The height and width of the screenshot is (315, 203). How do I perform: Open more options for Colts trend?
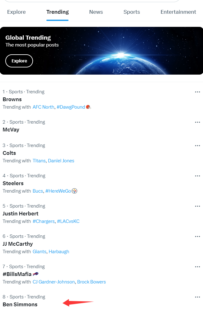(197, 146)
